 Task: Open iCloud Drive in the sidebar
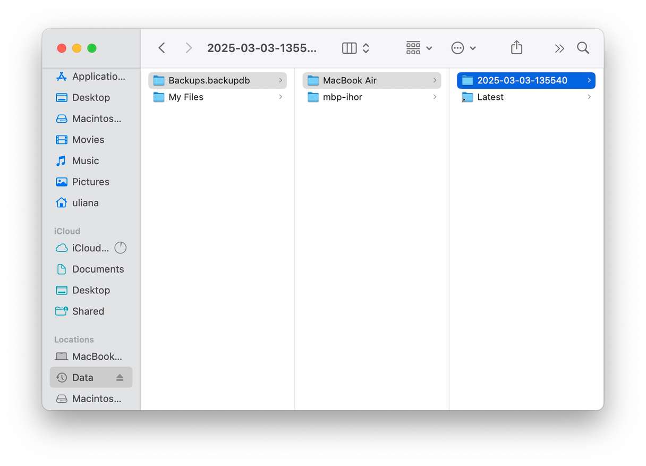coord(91,248)
